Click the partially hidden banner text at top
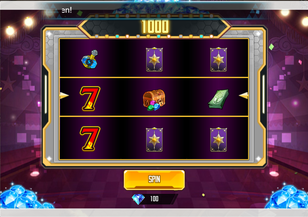308x217 pixels. pos(67,10)
